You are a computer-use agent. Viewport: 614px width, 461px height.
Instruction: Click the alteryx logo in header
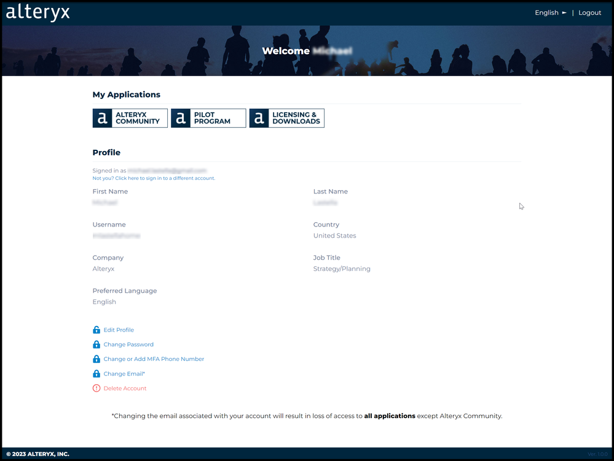tap(37, 12)
